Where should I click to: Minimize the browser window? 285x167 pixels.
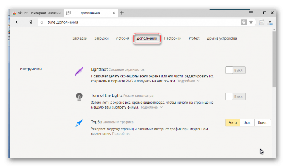pos(258,13)
